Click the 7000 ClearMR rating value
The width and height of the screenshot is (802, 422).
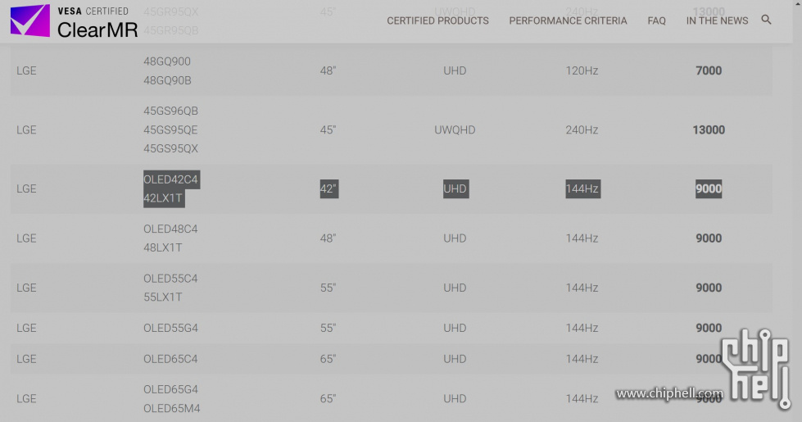pyautogui.click(x=709, y=70)
